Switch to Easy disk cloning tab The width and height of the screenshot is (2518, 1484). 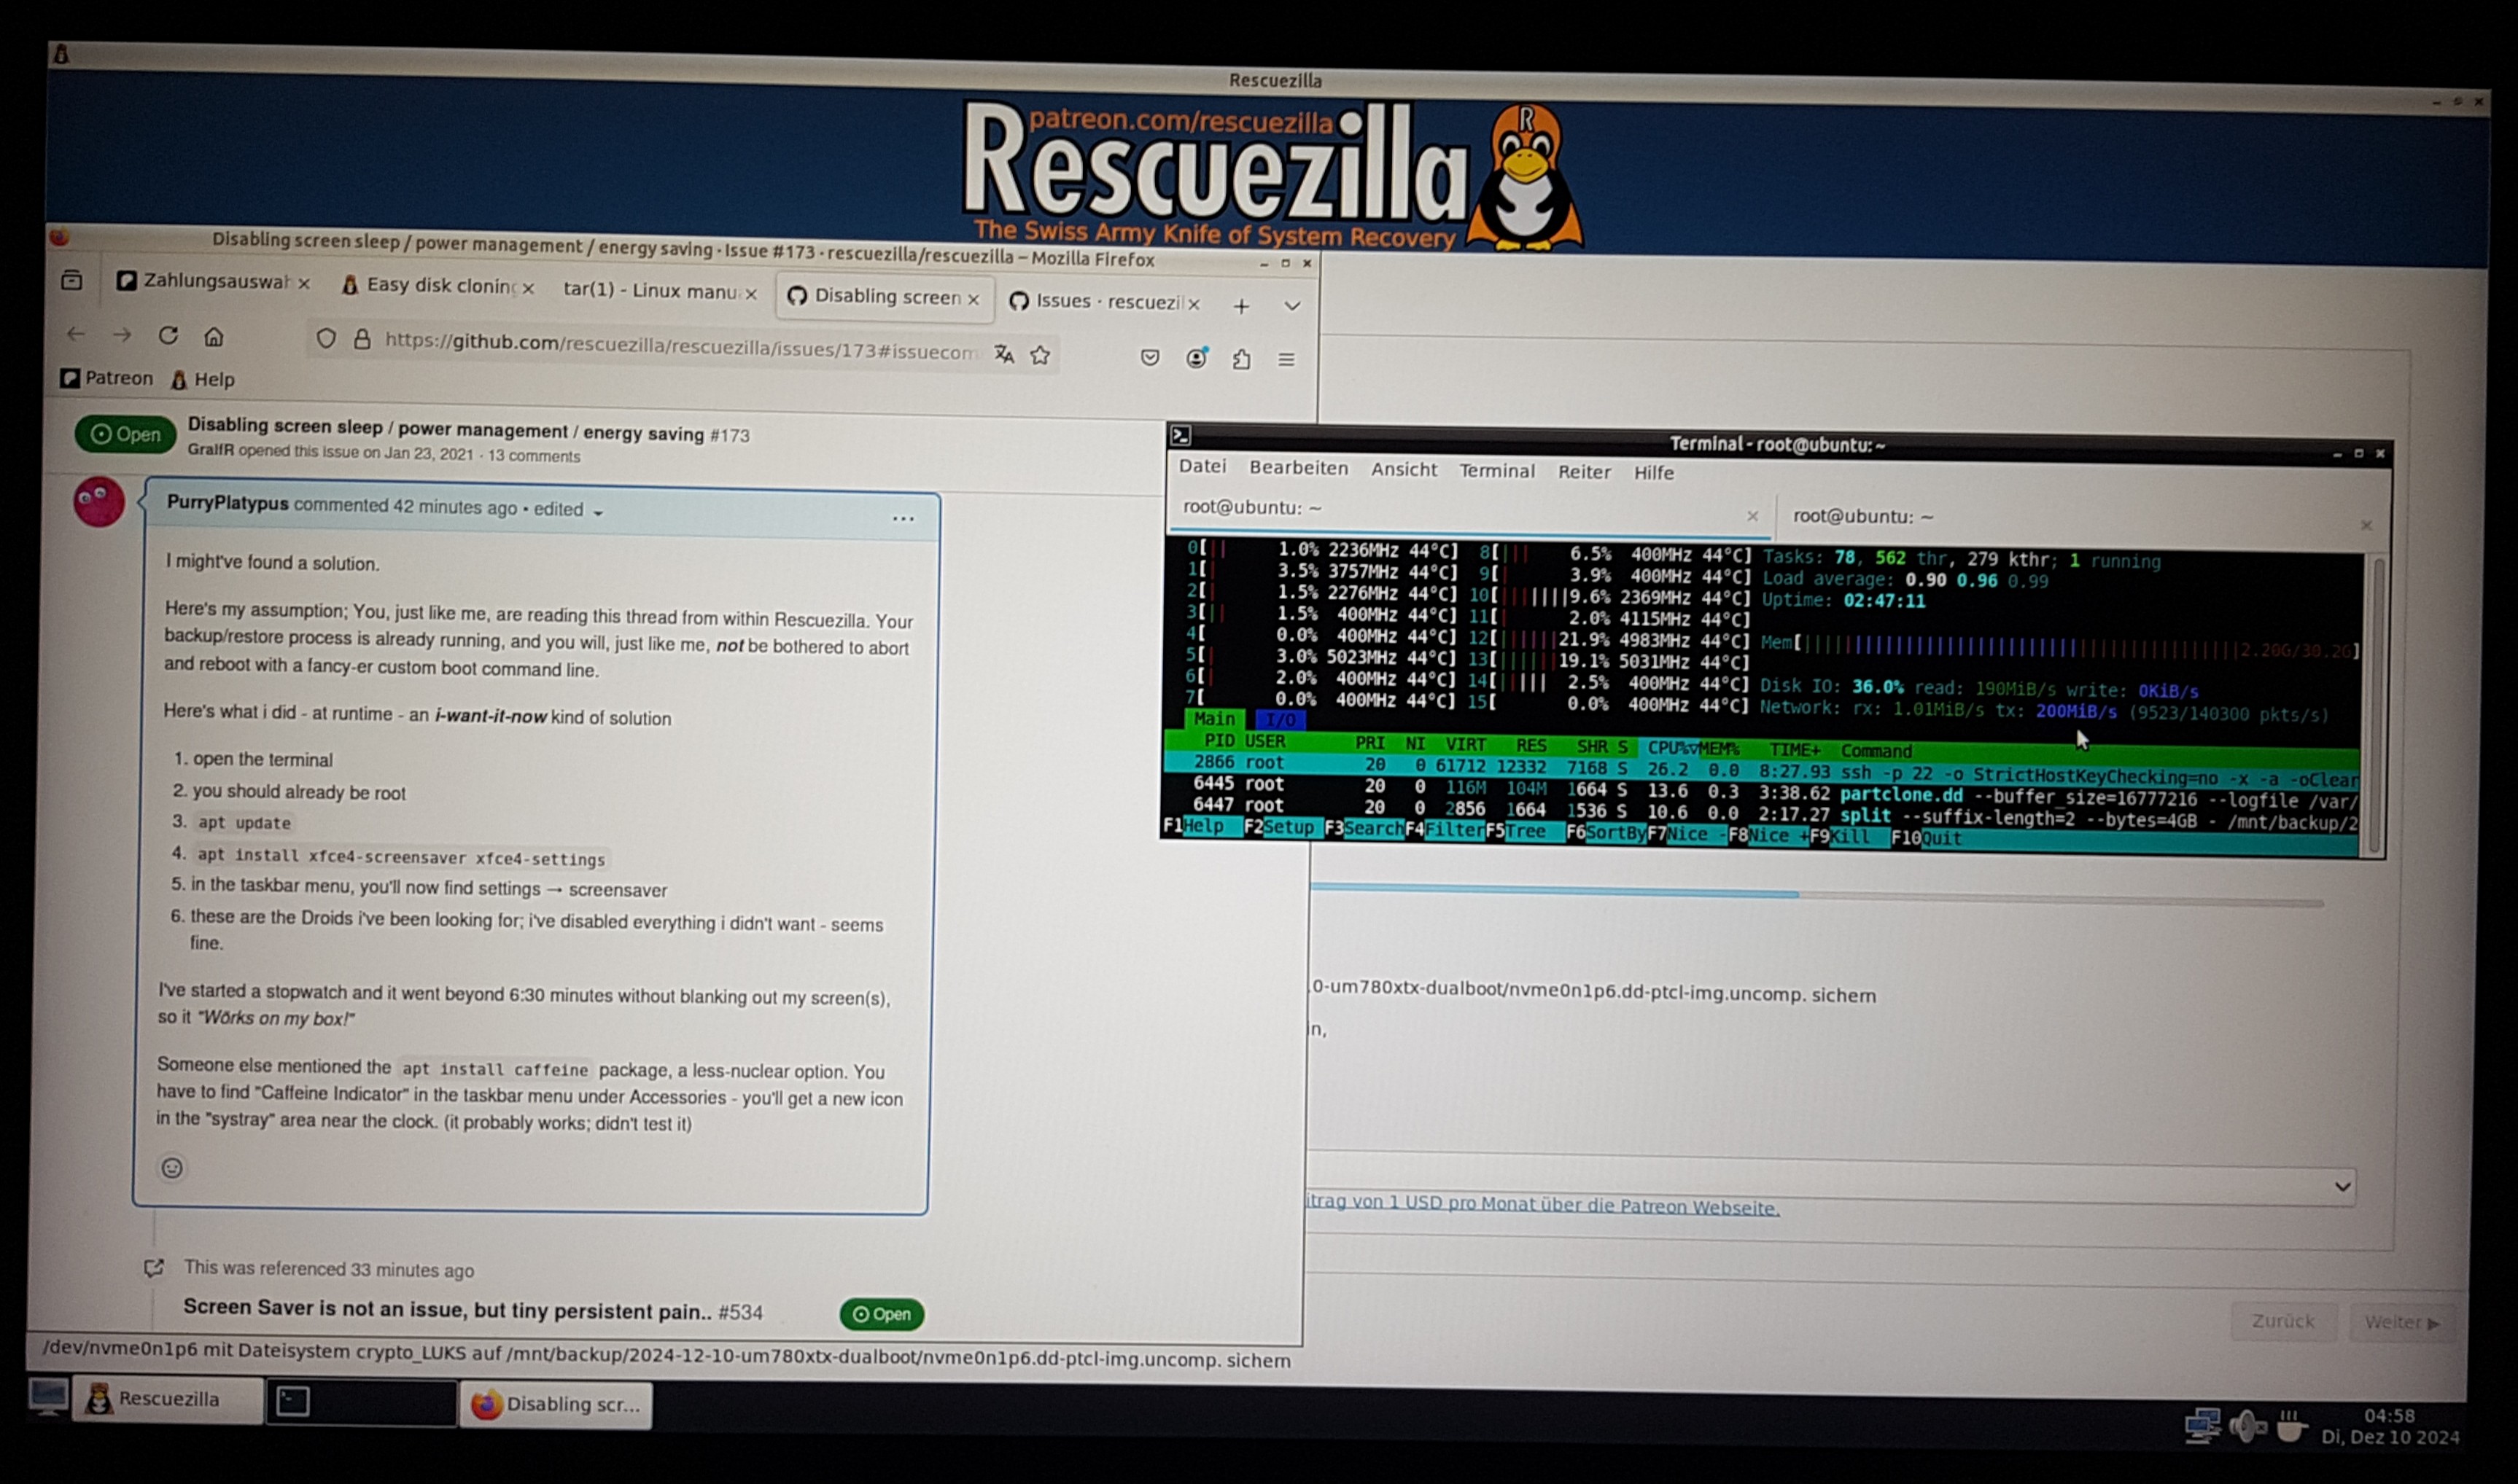(438, 286)
